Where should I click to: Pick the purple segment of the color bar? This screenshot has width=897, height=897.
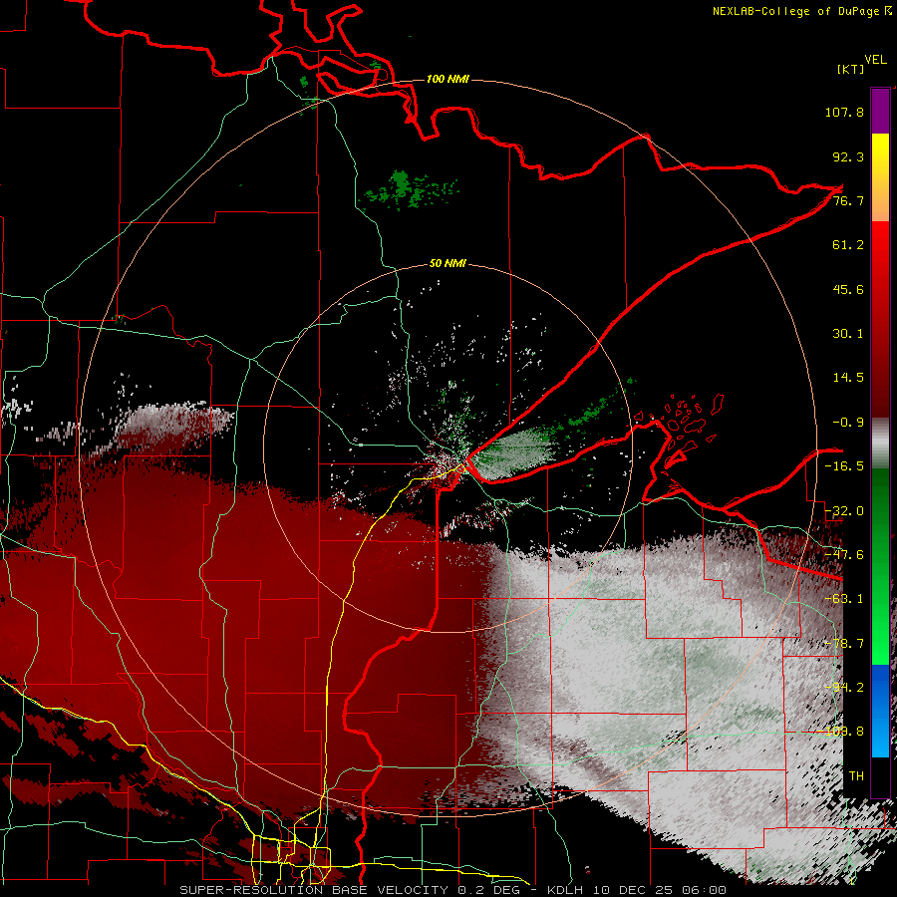[x=880, y=111]
